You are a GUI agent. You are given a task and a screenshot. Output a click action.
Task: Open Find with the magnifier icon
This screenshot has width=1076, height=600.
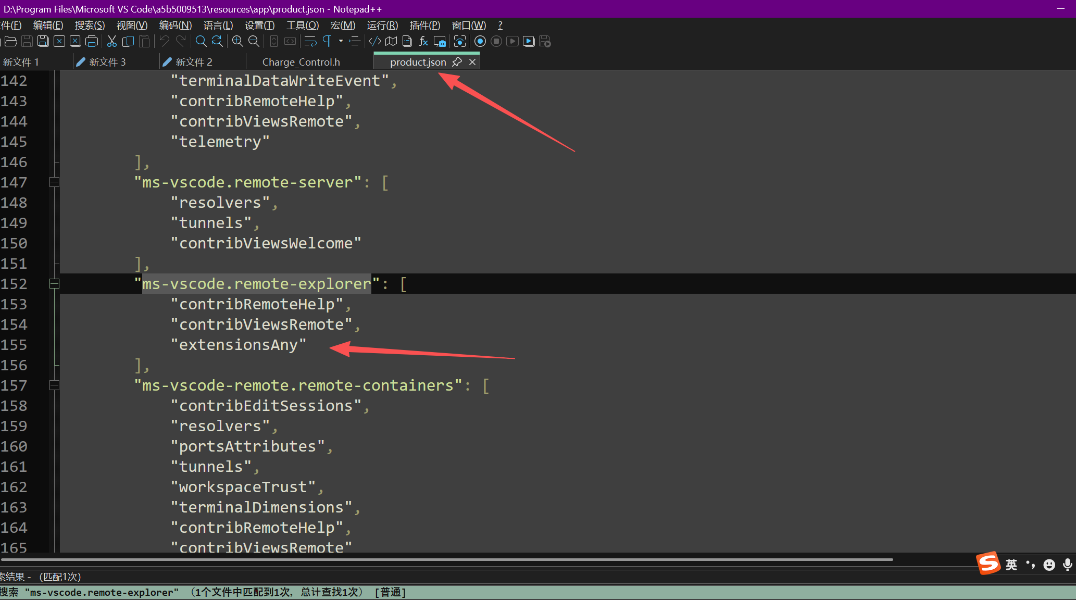pos(201,41)
